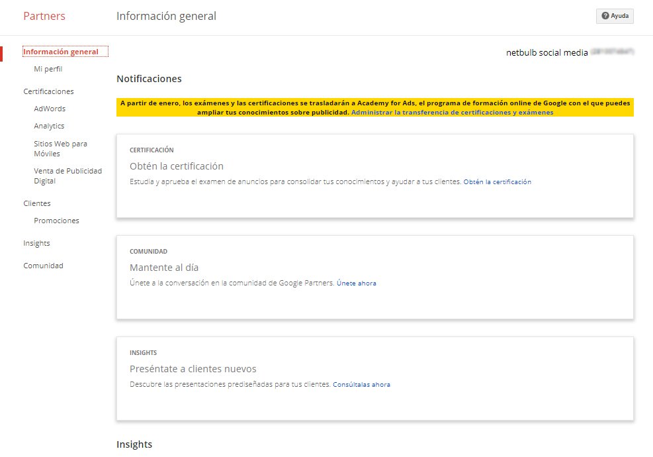Select Información general in the sidebar

click(64, 51)
